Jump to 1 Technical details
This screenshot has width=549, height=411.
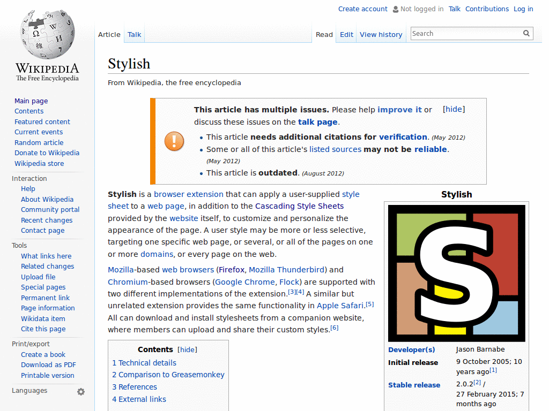144,363
